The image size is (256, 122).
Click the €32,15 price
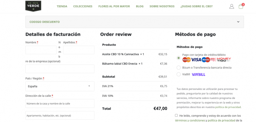(163, 54)
